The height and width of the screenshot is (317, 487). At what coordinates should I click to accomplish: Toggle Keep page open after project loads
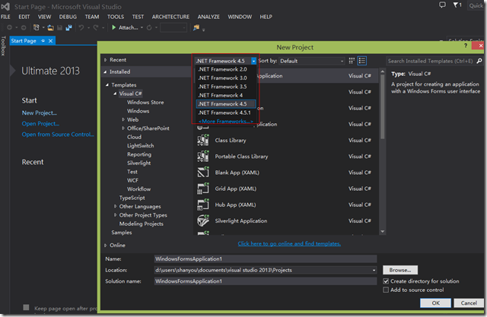click(x=27, y=308)
